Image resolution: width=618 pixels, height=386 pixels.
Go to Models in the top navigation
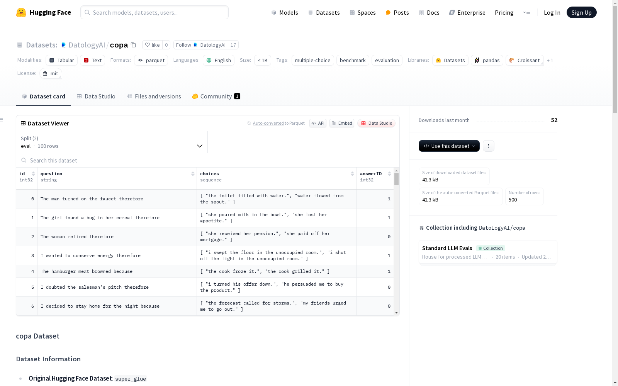coord(285,12)
